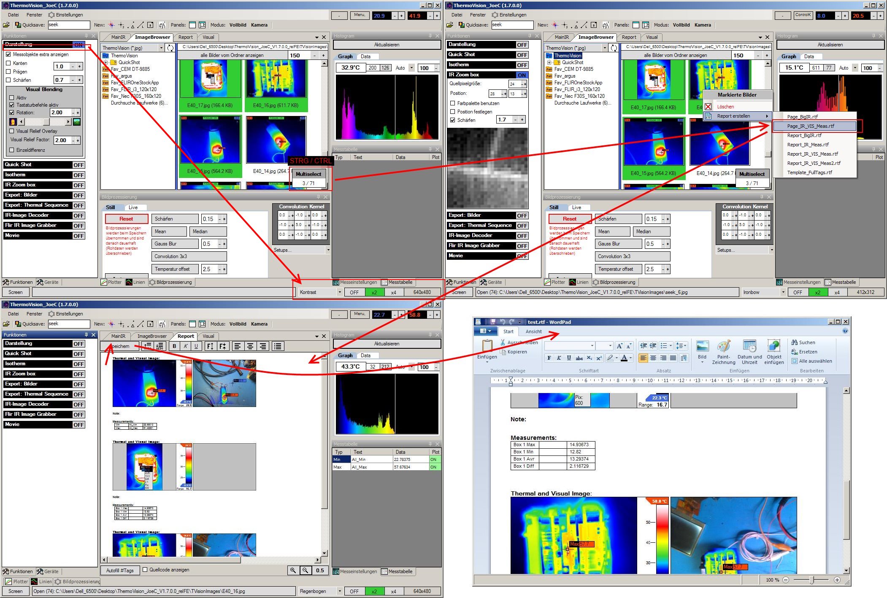Enable the Kanten checkbox

[x=8, y=63]
